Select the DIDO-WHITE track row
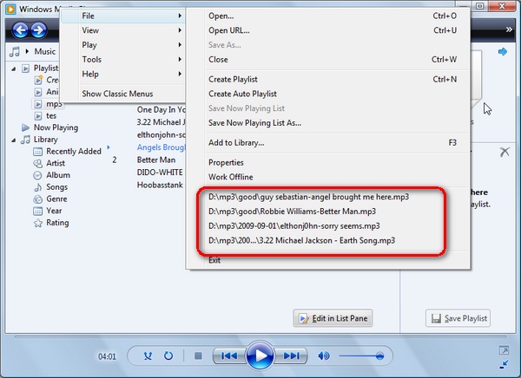This screenshot has height=378, width=521. (x=160, y=173)
